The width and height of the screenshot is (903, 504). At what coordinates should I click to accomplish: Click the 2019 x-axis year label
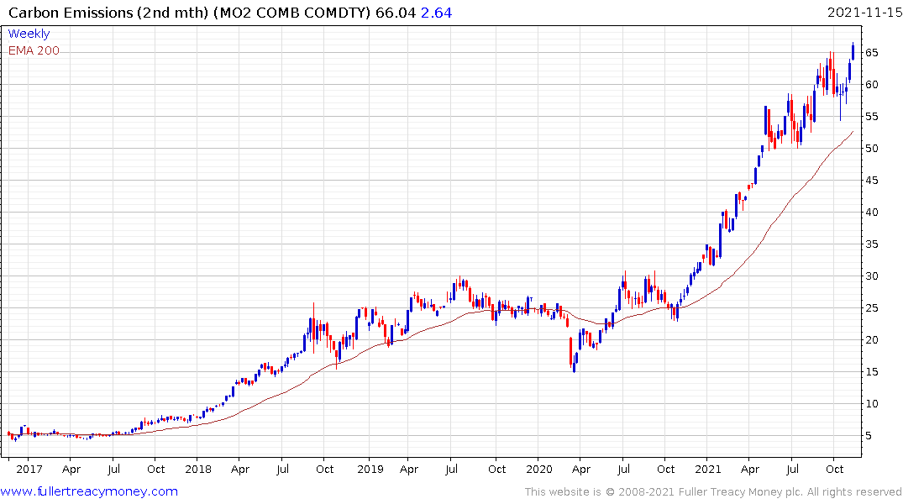click(370, 469)
